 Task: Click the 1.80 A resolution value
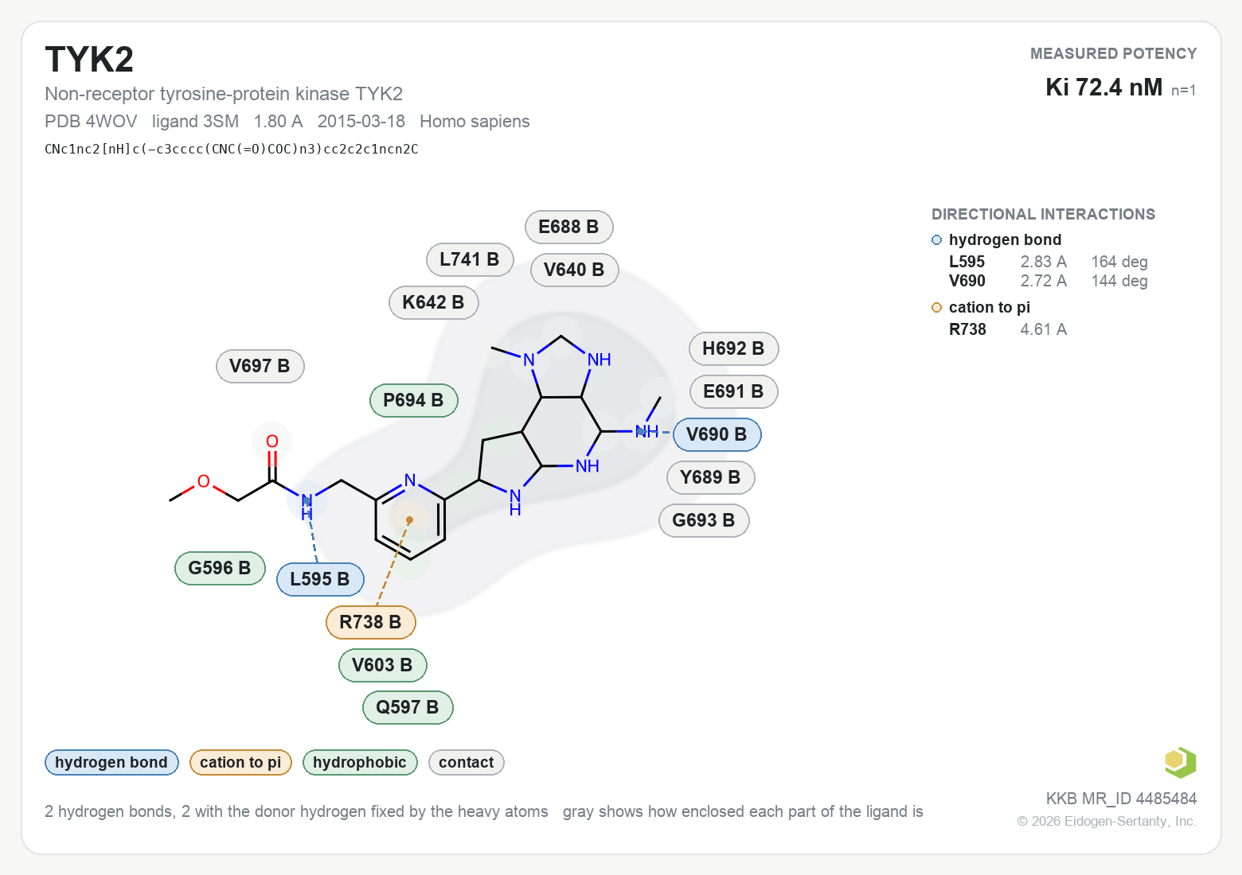(x=278, y=121)
